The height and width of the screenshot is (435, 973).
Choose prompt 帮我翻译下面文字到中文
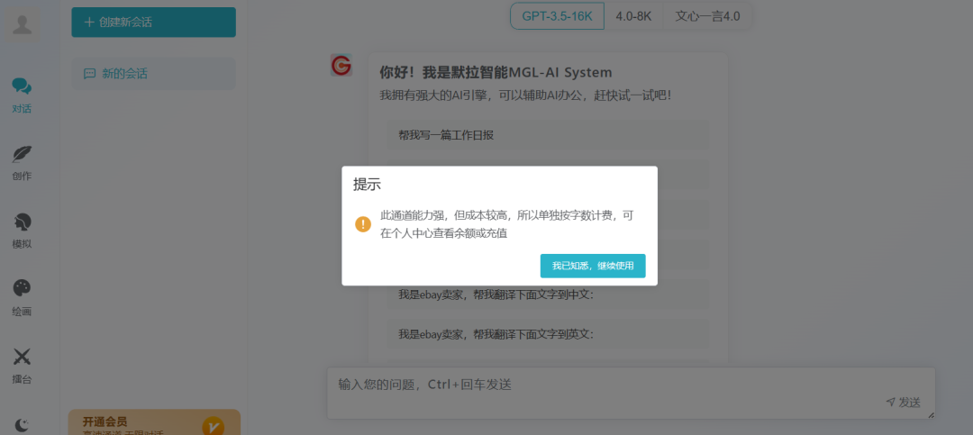(x=549, y=295)
